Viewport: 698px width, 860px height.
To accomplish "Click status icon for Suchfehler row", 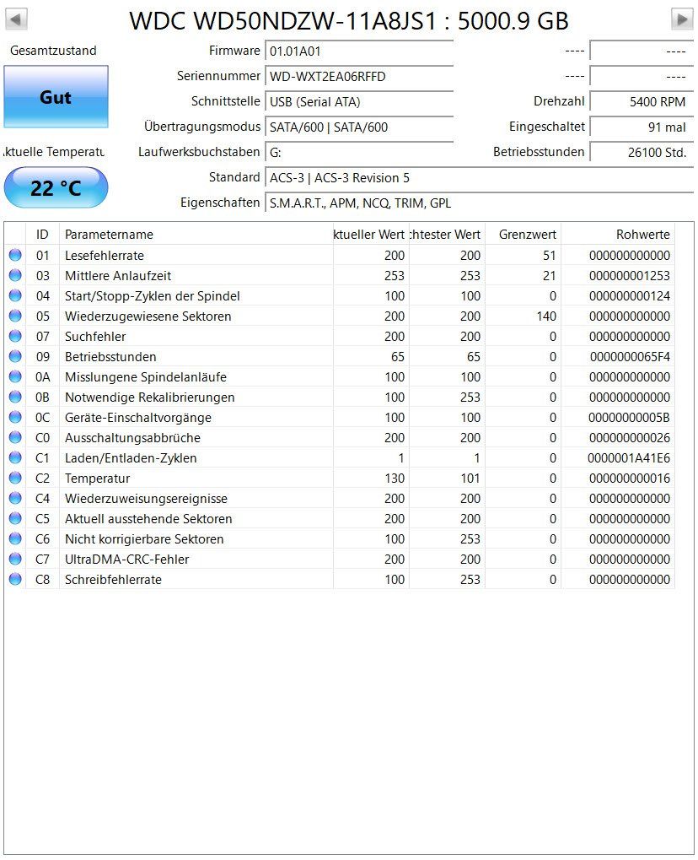I will [x=15, y=336].
